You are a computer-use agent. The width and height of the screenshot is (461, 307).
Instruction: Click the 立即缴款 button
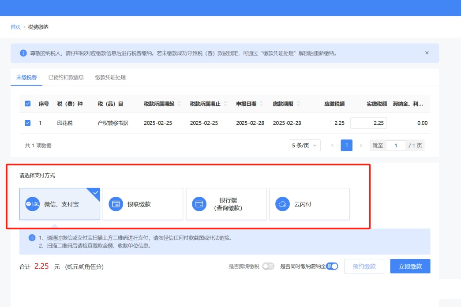(x=410, y=266)
